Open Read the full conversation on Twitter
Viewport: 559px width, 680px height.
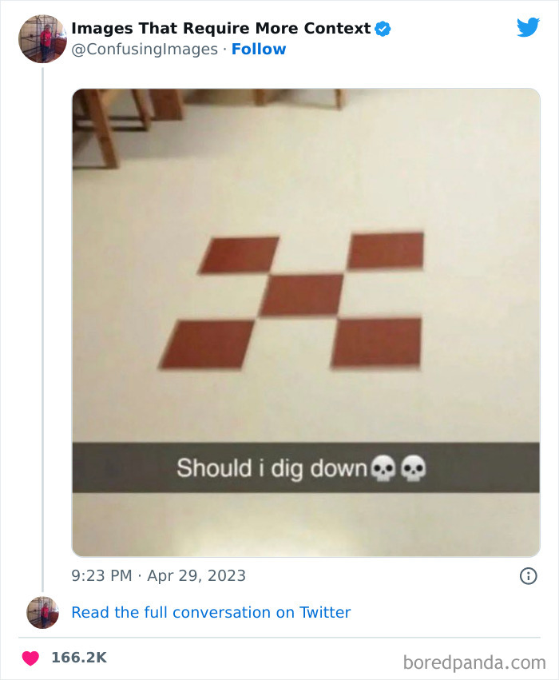[211, 612]
